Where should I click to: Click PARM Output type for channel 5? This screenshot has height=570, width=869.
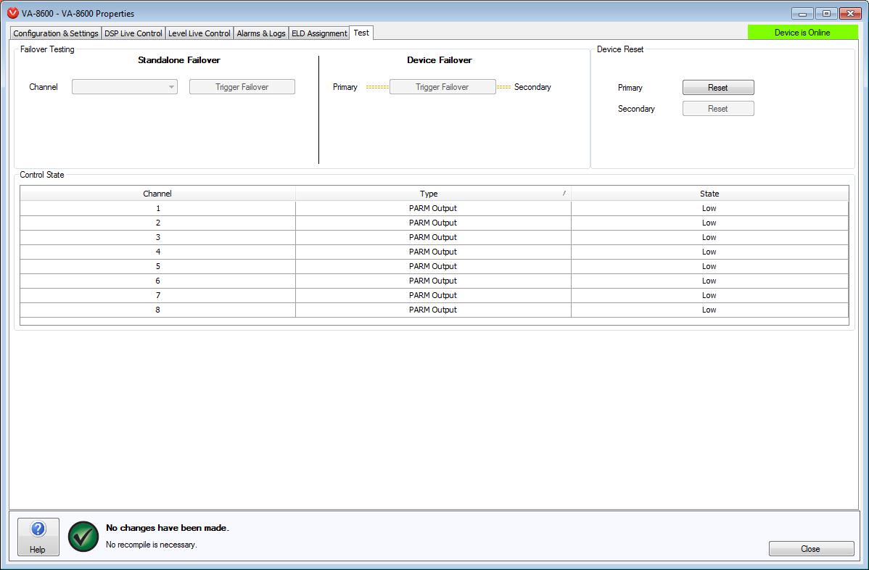point(433,266)
